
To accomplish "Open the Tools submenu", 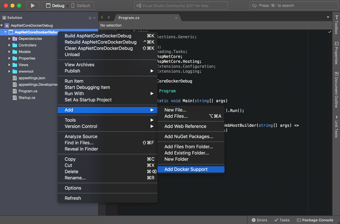I will [x=107, y=120].
